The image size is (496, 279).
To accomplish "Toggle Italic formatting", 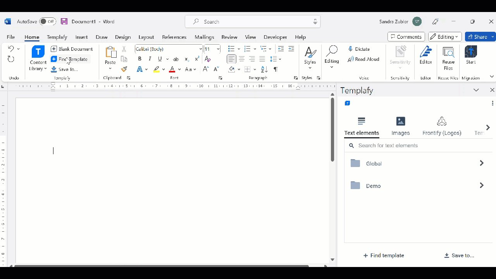I will click(x=150, y=59).
